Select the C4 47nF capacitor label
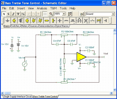 pos(57,41)
